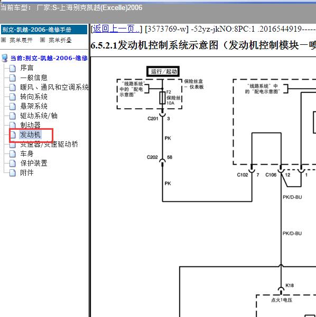Click the K18 terminal label
Image resolution: width=316 pixels, height=317 pixels.
click(x=290, y=285)
